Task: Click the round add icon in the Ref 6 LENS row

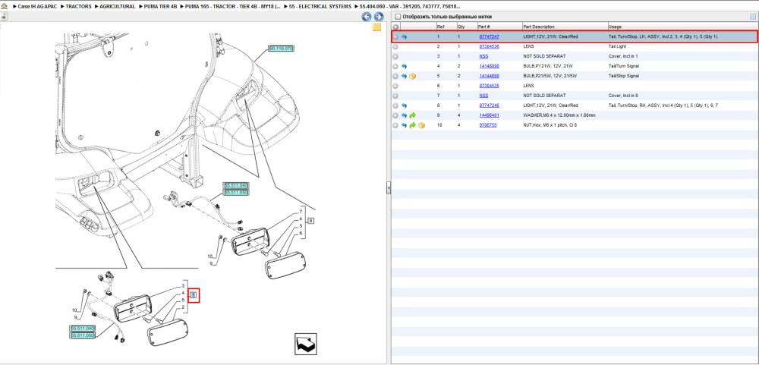Action: point(395,86)
